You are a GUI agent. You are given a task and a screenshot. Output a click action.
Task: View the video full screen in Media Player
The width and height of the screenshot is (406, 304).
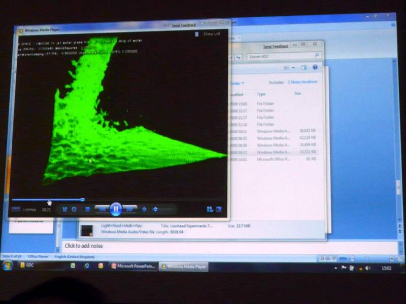[x=219, y=209]
